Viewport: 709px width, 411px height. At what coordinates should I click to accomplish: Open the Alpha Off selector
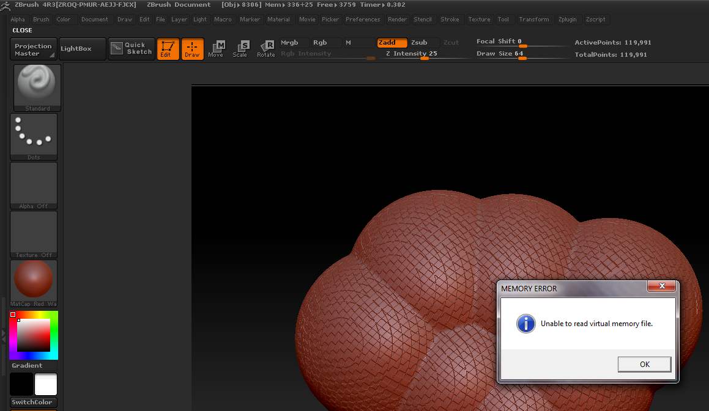[x=34, y=186]
